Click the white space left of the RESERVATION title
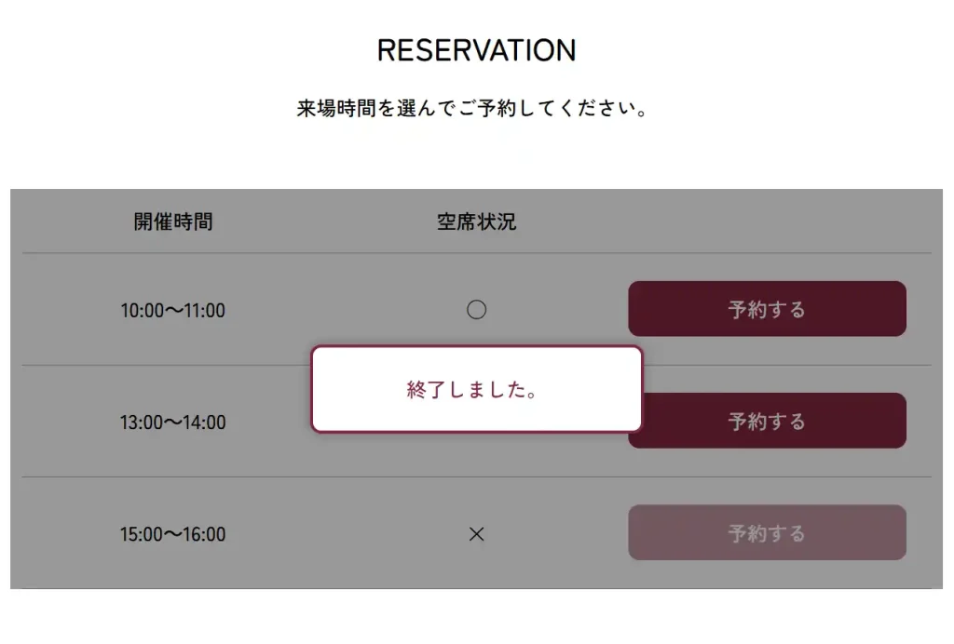 coord(186,50)
